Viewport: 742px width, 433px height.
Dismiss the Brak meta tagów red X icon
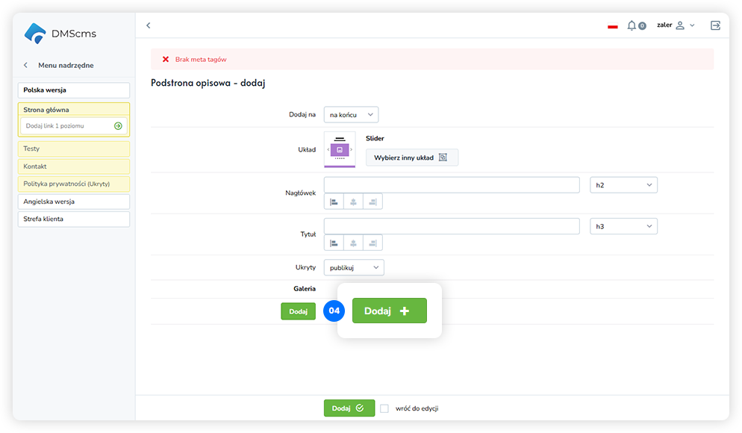point(166,59)
